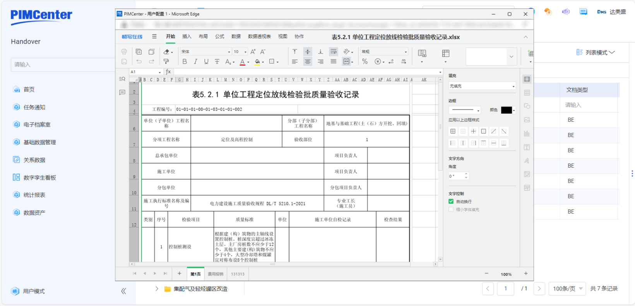Decrease font size with A- icon

coord(263,52)
